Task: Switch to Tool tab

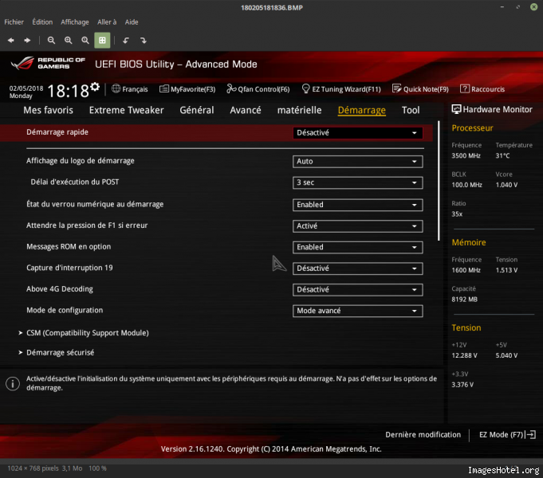Action: pyautogui.click(x=411, y=110)
